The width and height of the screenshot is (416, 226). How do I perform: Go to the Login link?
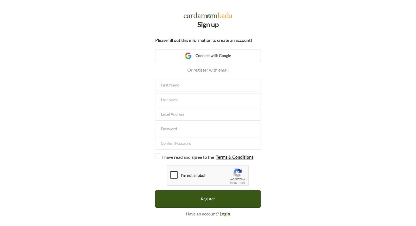pyautogui.click(x=225, y=214)
